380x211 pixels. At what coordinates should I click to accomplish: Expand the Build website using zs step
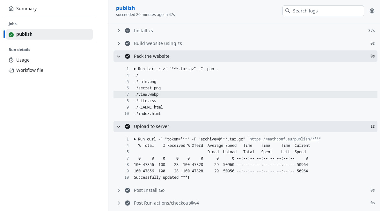point(119,43)
